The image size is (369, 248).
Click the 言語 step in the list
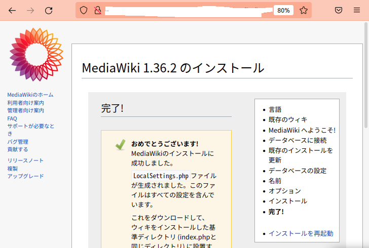(275, 109)
